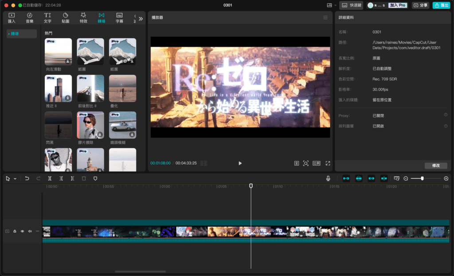Image resolution: width=454 pixels, height=276 pixels.
Task: Select the video clip on the main track
Action: [x=246, y=231]
